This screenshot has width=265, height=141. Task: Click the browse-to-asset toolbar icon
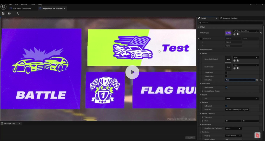pos(9,13)
